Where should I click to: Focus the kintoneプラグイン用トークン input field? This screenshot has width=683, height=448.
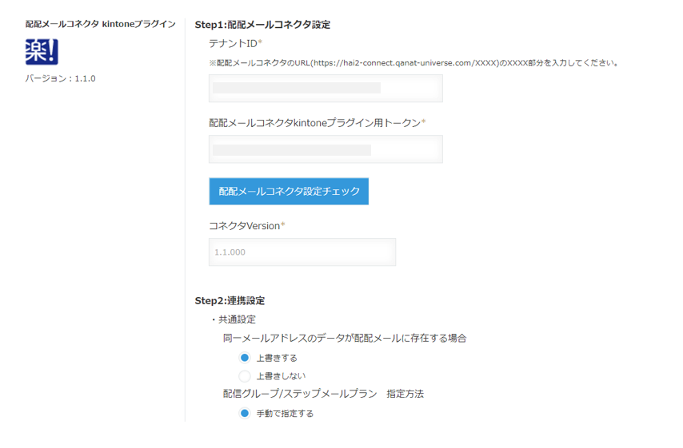pyautogui.click(x=326, y=149)
